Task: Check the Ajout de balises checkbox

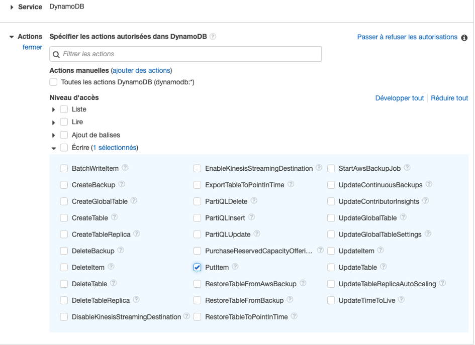Action: coord(64,135)
